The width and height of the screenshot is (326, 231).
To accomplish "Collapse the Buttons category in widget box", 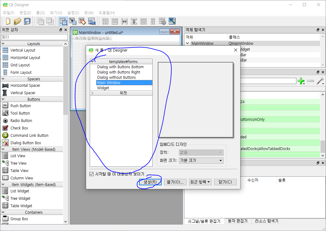I will pos(3,99).
